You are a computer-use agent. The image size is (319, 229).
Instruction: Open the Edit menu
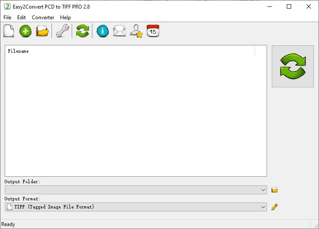(21, 18)
